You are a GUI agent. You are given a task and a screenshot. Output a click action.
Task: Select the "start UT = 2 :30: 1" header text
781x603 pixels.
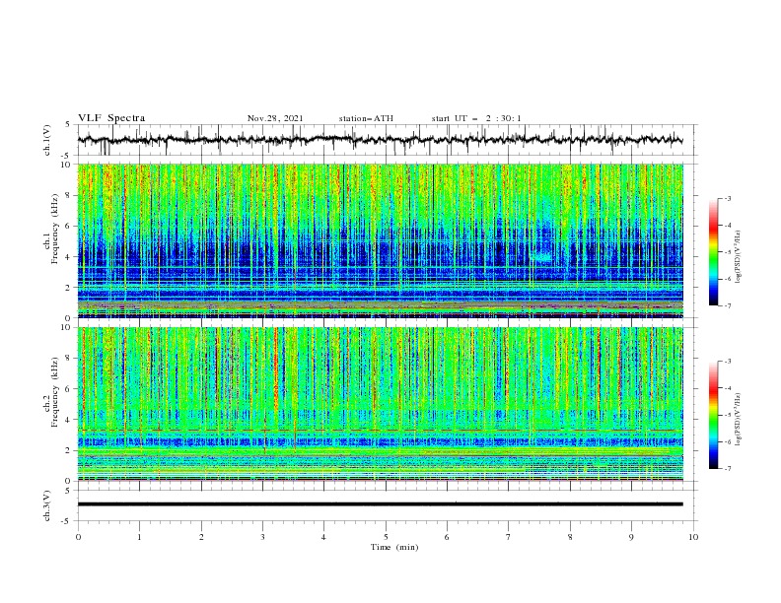pyautogui.click(x=476, y=118)
